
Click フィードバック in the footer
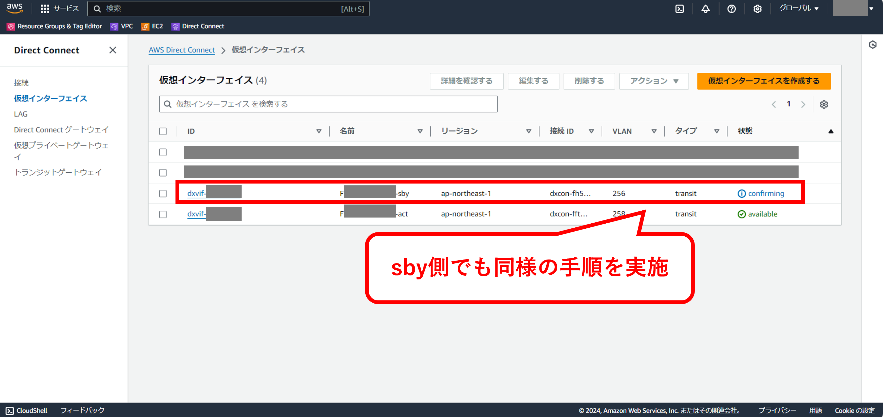click(82, 410)
